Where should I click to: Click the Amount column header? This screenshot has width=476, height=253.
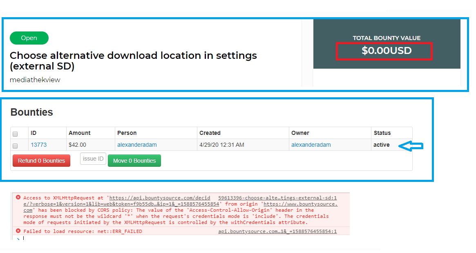coord(80,133)
